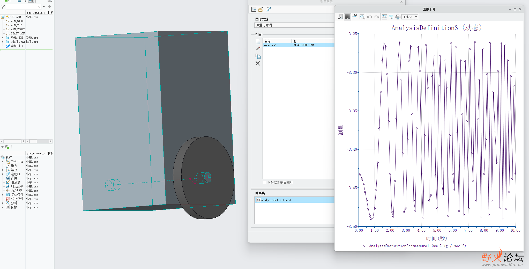The image size is (529, 269).
Task: Close the chart tool window
Action: (x=520, y=9)
